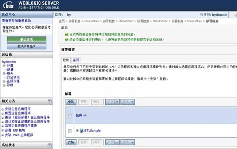This screenshot has height=149, width=237.
Task: Select 服务 in domain tree
Action: tap(10, 73)
